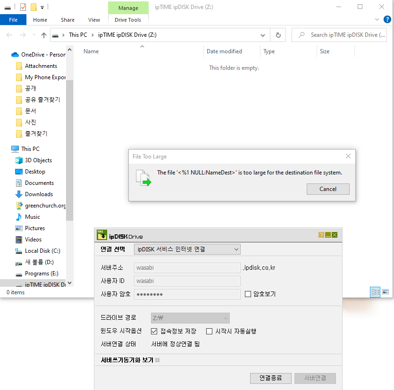The image size is (394, 390).
Task: Open the 연결 선택 connection type dropdown
Action: tap(187, 249)
